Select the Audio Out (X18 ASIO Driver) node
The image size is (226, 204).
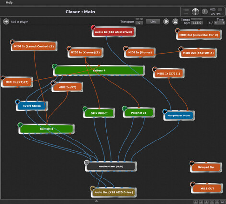114,192
